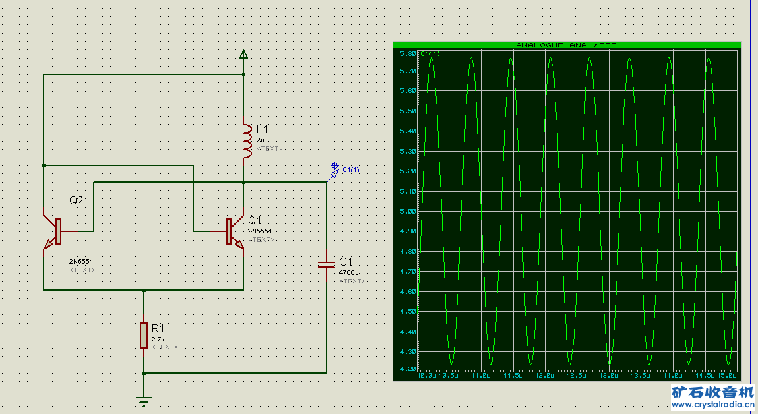Open the crystalradio.cn watermark link

[712, 405]
